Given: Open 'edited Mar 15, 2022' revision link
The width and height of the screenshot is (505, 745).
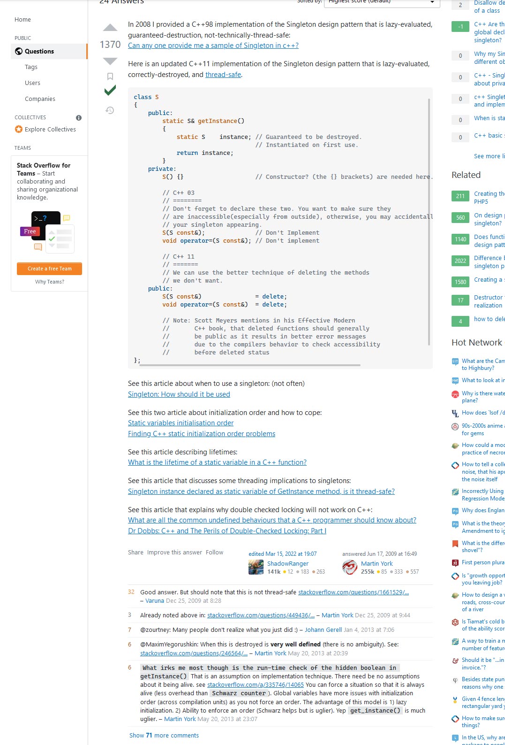Looking at the screenshot, I should click(x=282, y=554).
